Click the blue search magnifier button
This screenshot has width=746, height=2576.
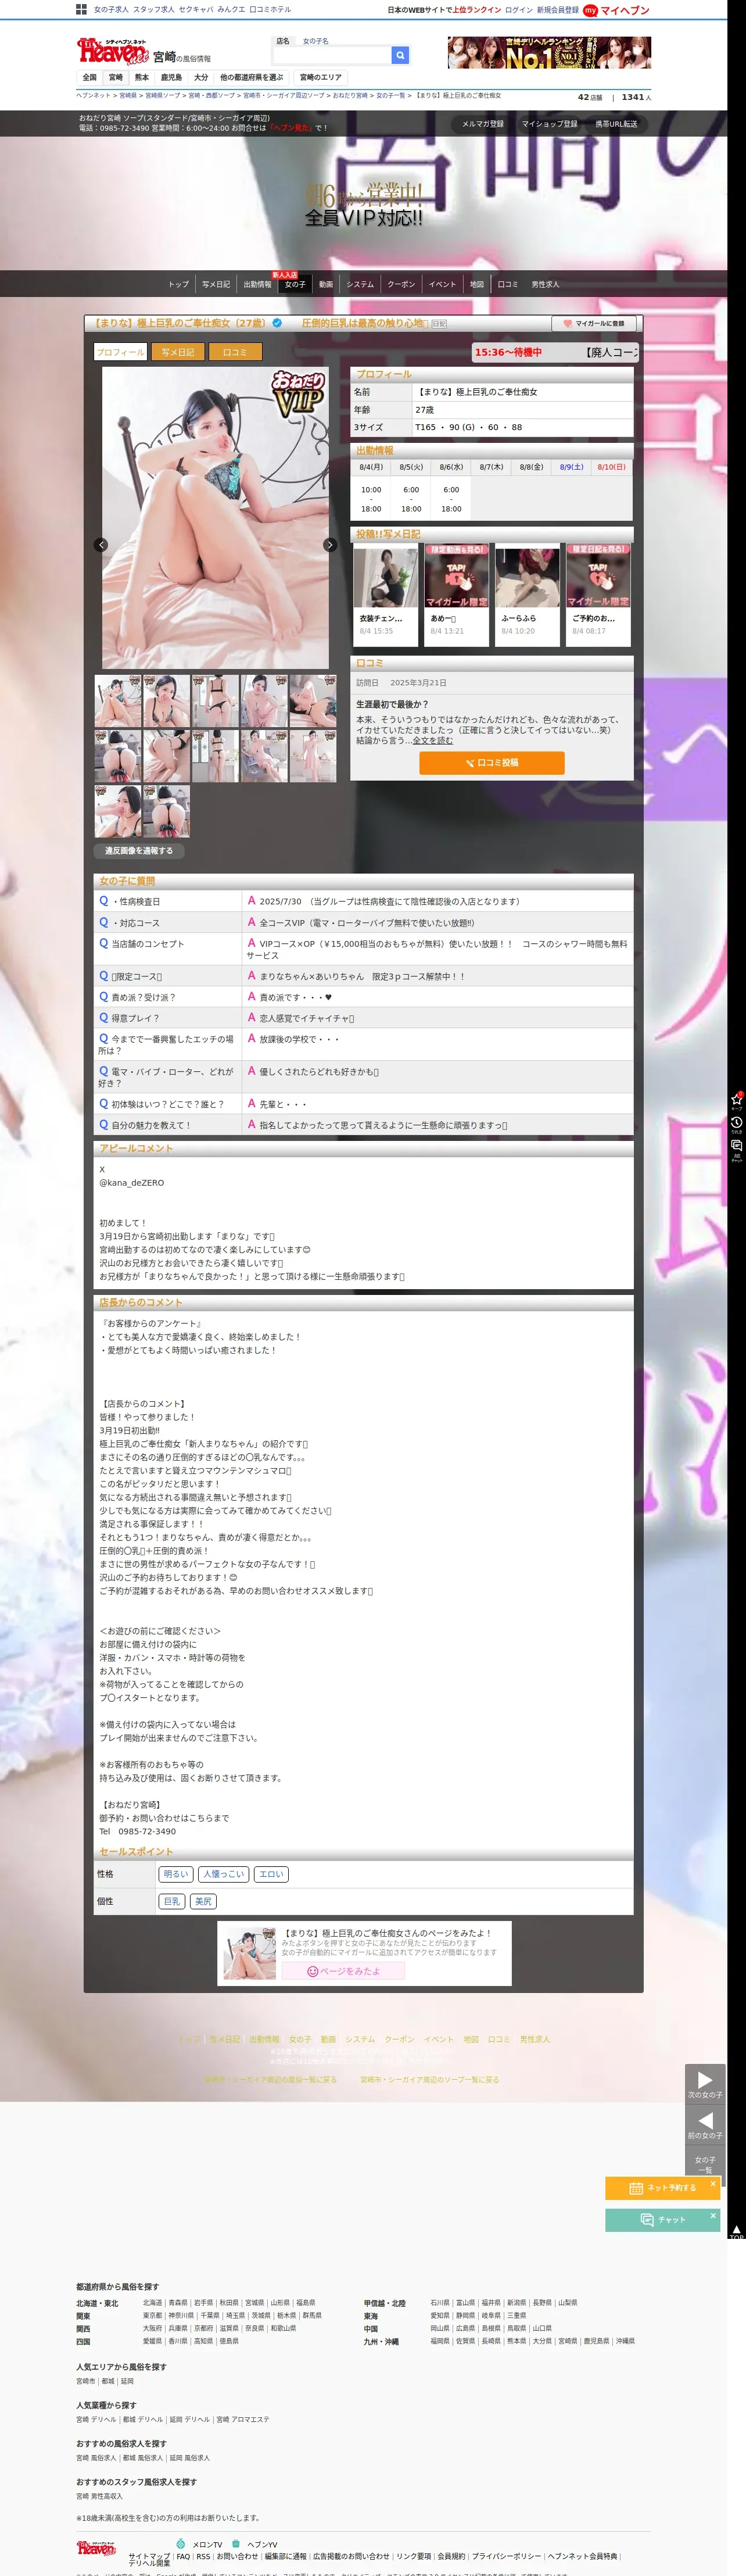400,56
